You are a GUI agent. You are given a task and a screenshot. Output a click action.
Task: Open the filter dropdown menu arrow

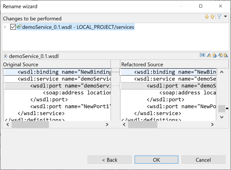(225, 16)
